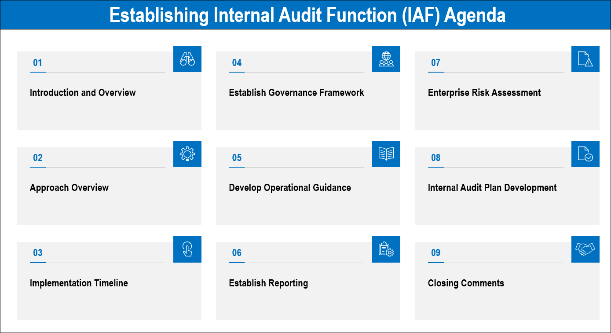Image resolution: width=611 pixels, height=333 pixels.
Task: Click the binoculars icon on card 01
Action: click(x=187, y=59)
